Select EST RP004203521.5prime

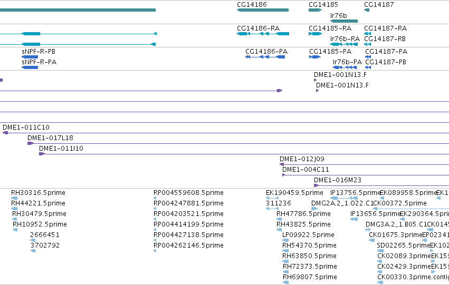[188, 214]
